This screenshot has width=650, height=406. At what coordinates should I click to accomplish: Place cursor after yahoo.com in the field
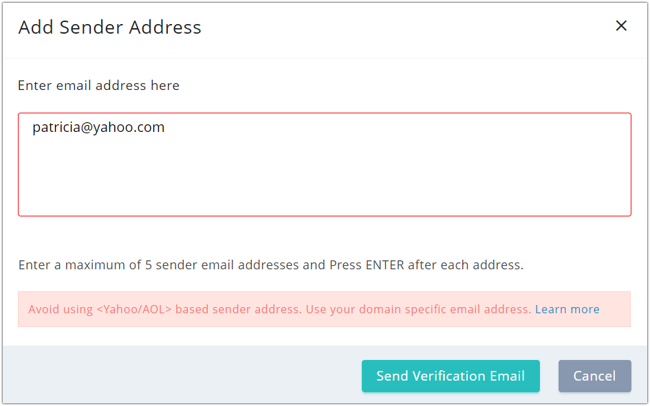pyautogui.click(x=166, y=128)
